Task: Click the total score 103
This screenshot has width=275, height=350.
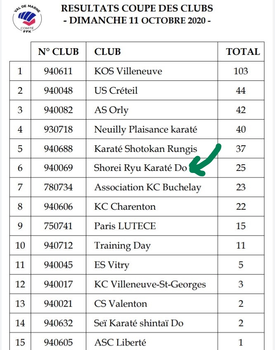Action: [241, 71]
